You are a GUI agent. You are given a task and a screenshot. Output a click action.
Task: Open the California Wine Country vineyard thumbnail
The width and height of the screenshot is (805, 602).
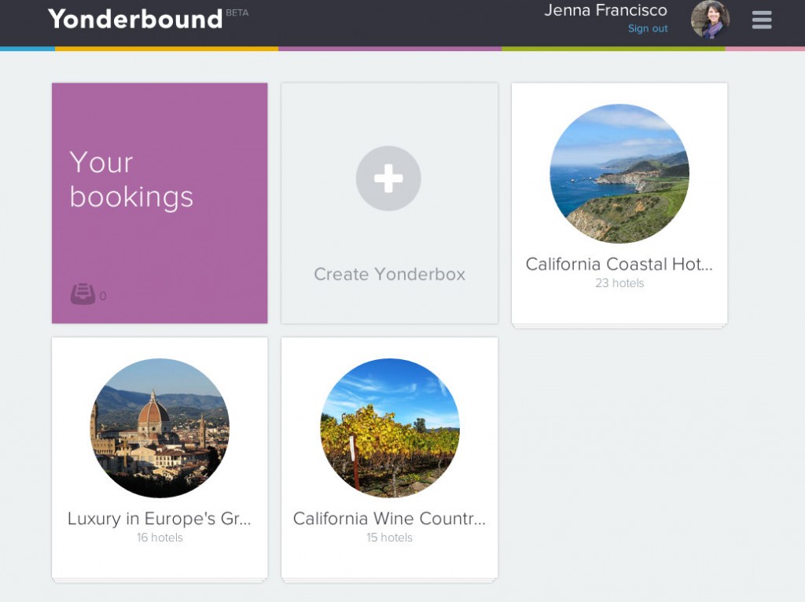[390, 428]
